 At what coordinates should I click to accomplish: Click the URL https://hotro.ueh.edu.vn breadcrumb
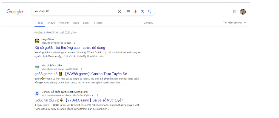(60, 69)
